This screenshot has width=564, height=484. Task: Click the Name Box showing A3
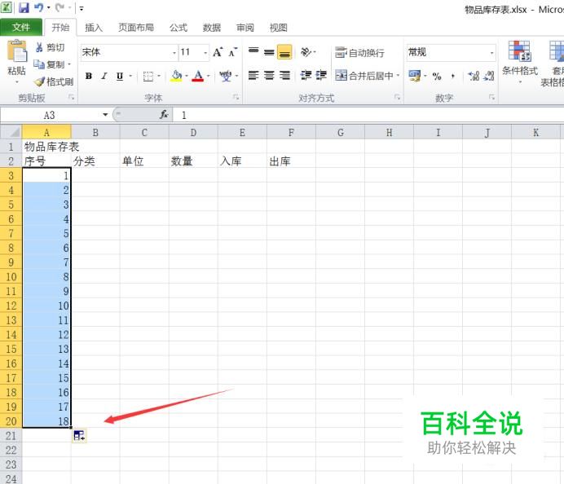50,115
